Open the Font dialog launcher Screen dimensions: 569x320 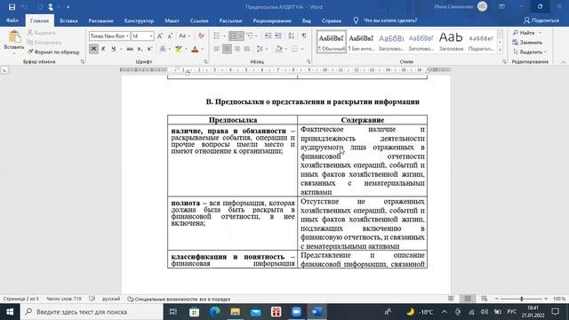[x=205, y=61]
